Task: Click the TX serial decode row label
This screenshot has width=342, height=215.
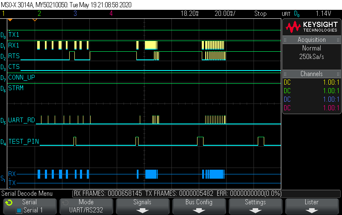Action: click(x=12, y=183)
